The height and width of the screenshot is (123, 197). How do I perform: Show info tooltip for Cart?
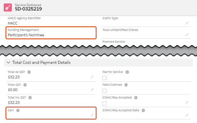coord(18,110)
